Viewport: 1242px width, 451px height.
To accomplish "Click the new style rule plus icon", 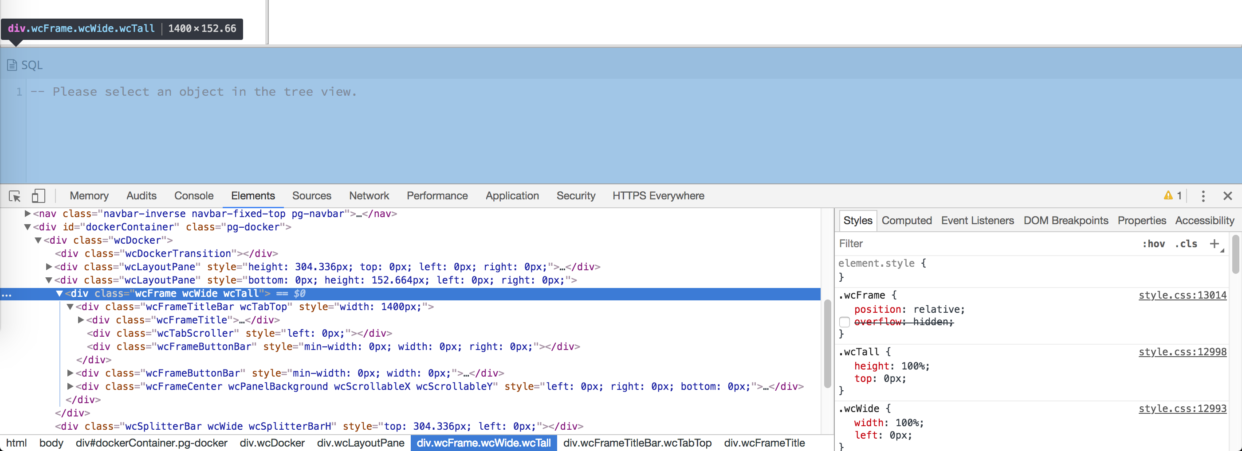I will [1214, 244].
